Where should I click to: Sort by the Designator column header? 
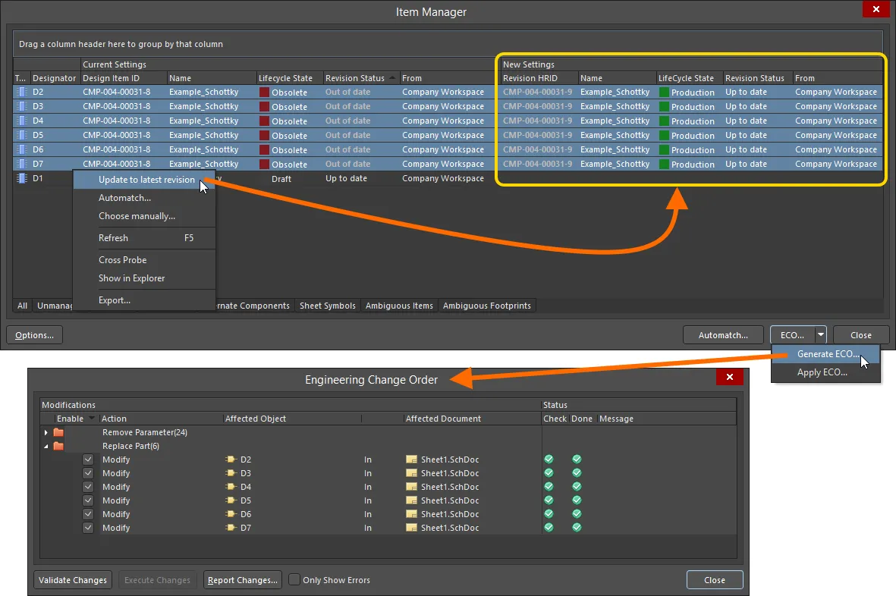pyautogui.click(x=55, y=78)
